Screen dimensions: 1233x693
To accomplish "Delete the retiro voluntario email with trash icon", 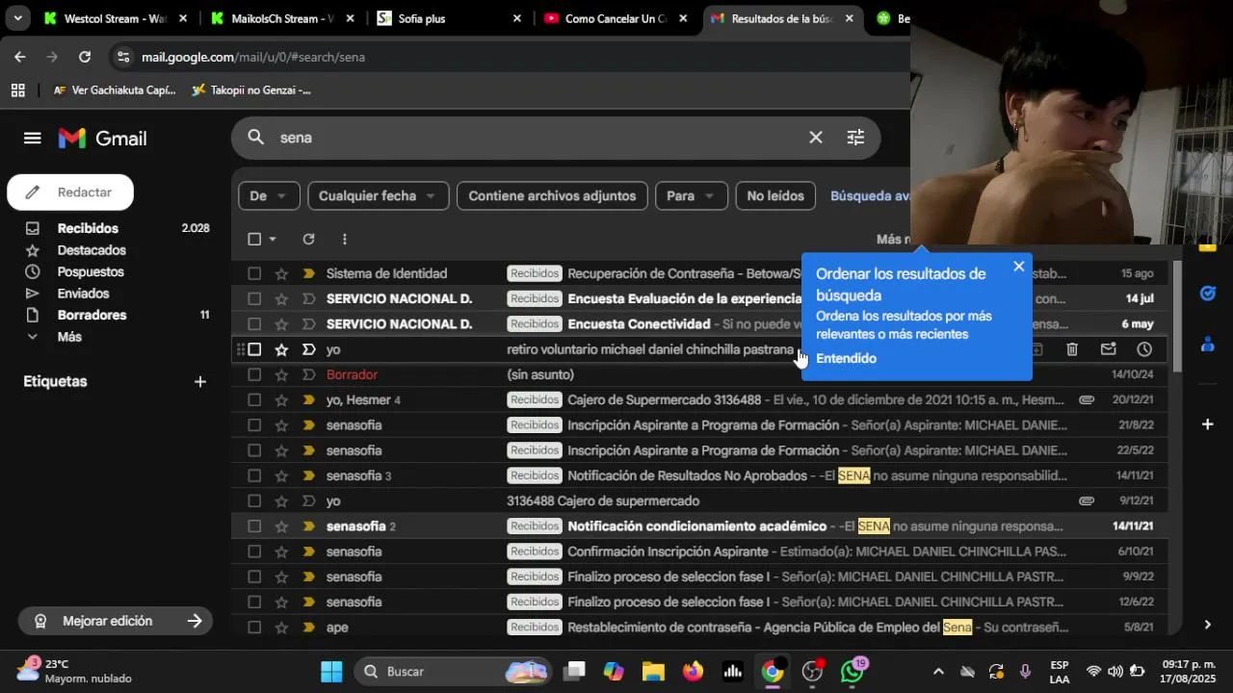I will [1071, 349].
